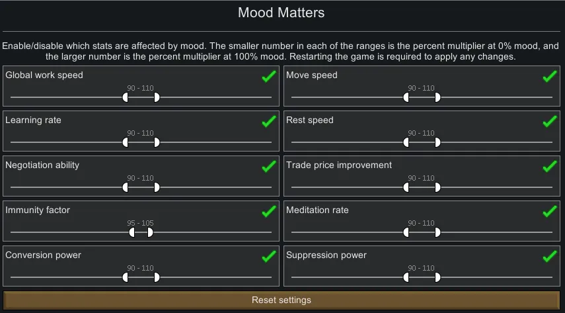
Task: Click Immunity factor minimum slider handle
Action: [x=132, y=232]
